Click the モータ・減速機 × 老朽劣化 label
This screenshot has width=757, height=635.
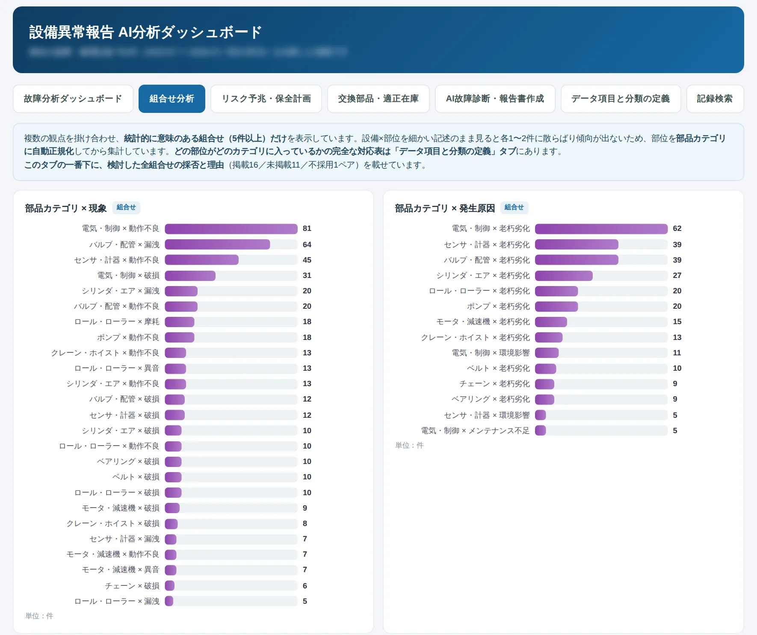(483, 322)
